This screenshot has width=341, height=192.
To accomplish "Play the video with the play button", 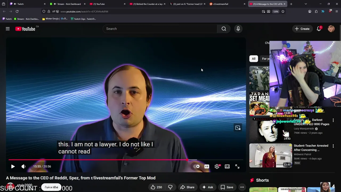I will point(13,166).
